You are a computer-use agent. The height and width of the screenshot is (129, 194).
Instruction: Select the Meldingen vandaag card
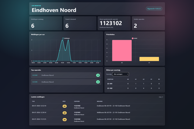pyautogui.click(x=46, y=23)
